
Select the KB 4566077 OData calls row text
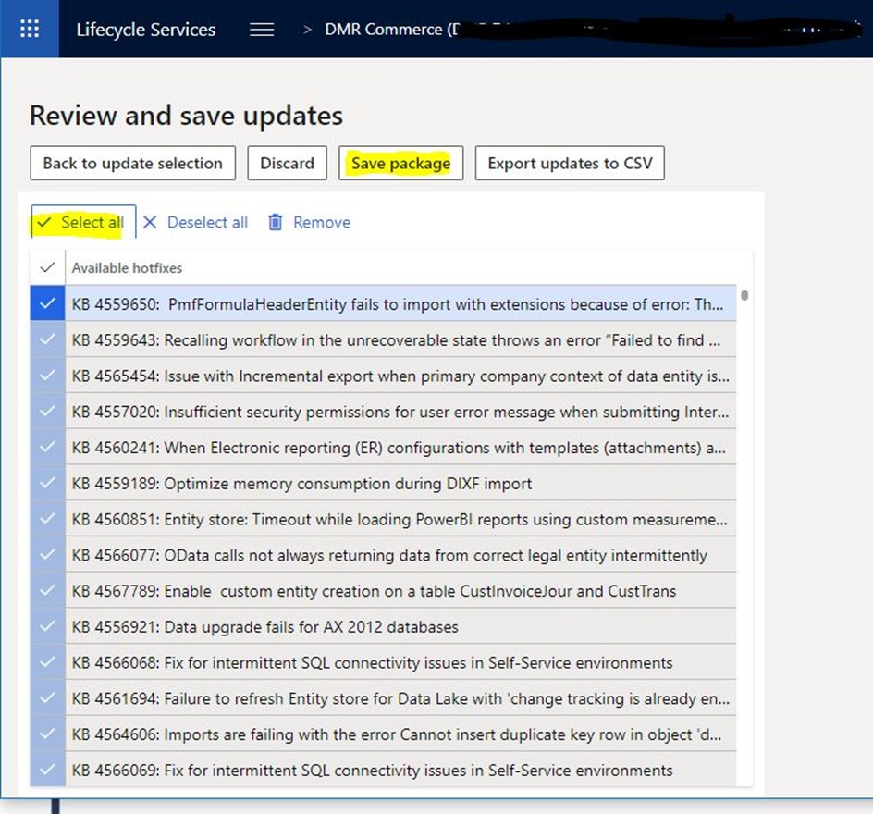click(389, 555)
